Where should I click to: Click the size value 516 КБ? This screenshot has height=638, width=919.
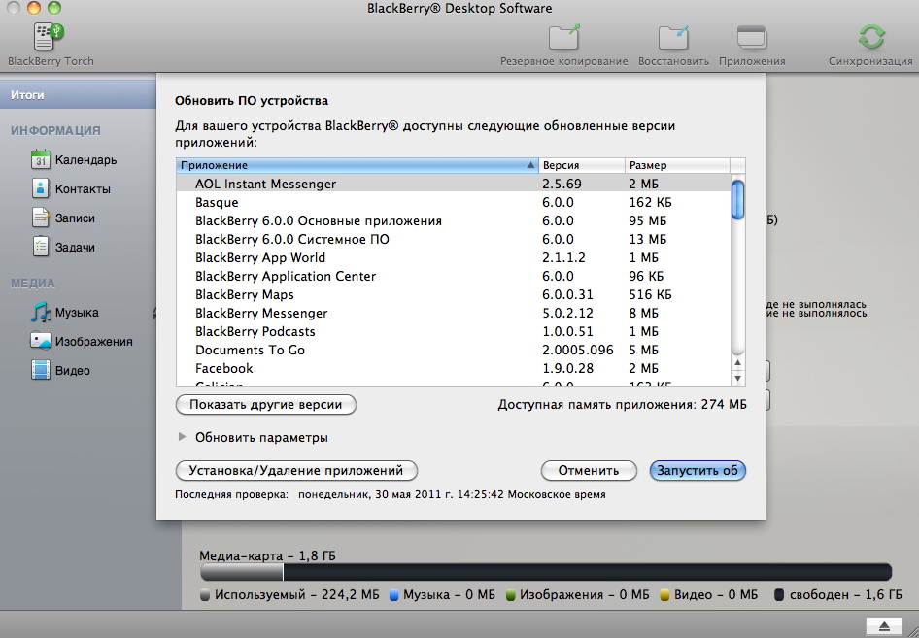click(651, 294)
